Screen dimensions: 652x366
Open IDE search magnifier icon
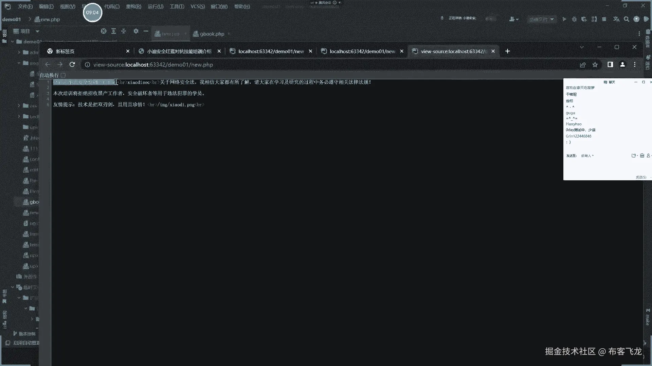627,19
